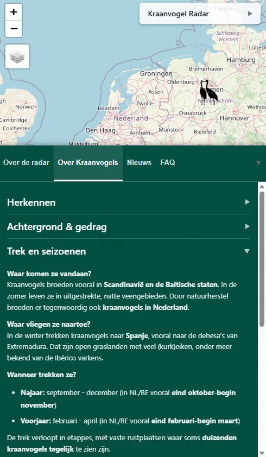Click the 'Najaar:' bullet label
This screenshot has height=457, width=266.
[33, 392]
